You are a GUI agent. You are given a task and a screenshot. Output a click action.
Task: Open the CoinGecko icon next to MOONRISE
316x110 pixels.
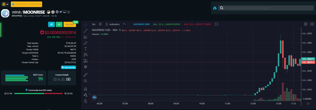coord(49,12)
